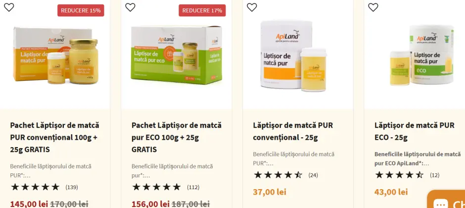Click the REDUCERE 15% badge

(x=81, y=10)
